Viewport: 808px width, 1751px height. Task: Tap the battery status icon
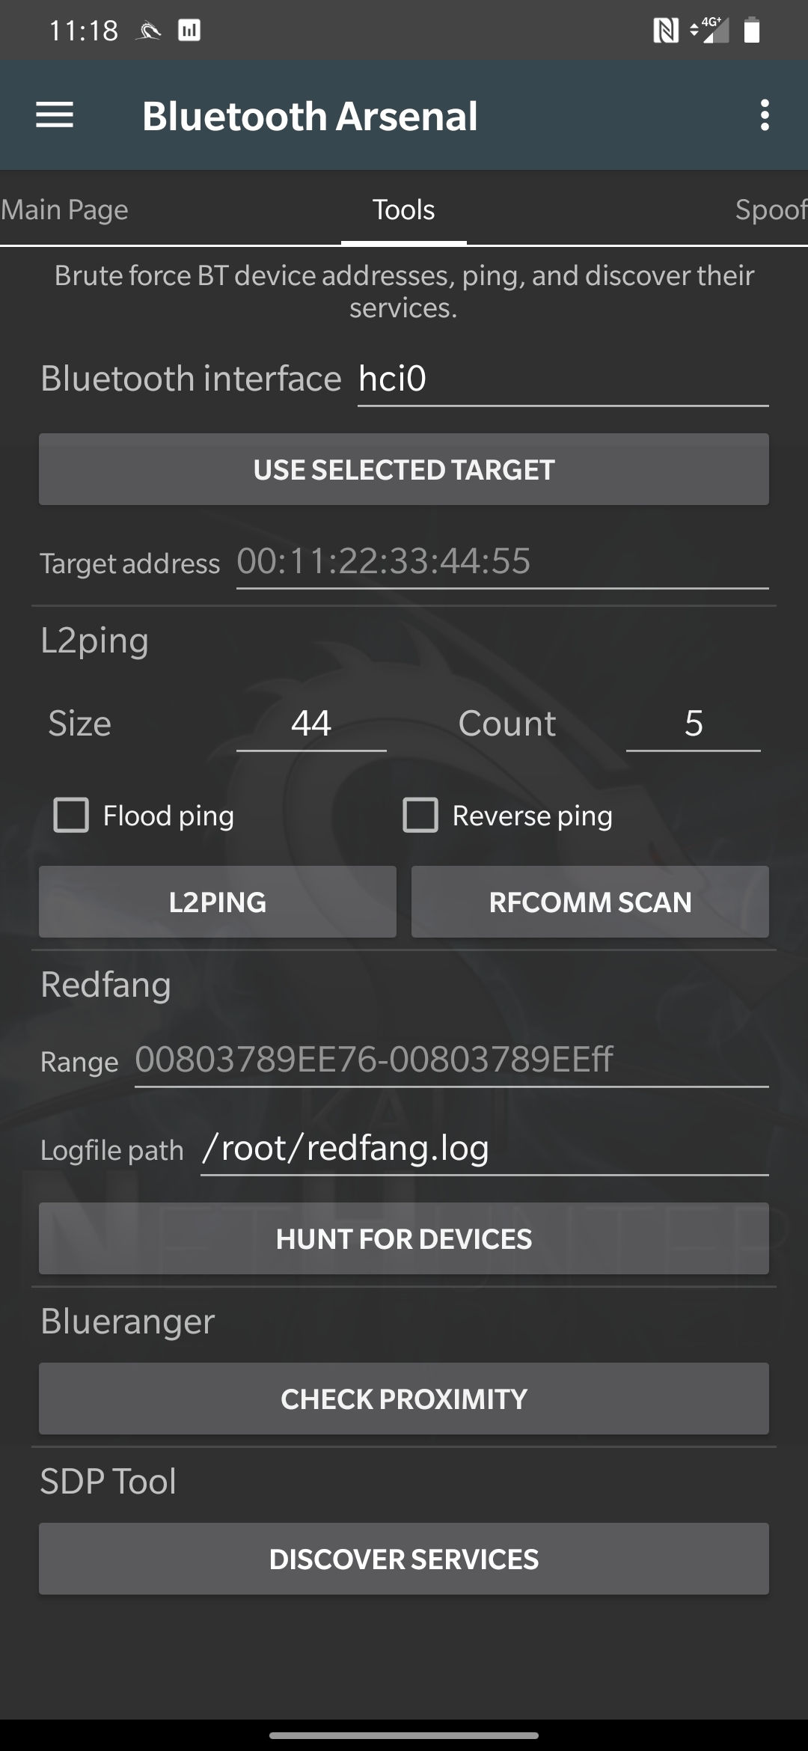[x=751, y=31]
